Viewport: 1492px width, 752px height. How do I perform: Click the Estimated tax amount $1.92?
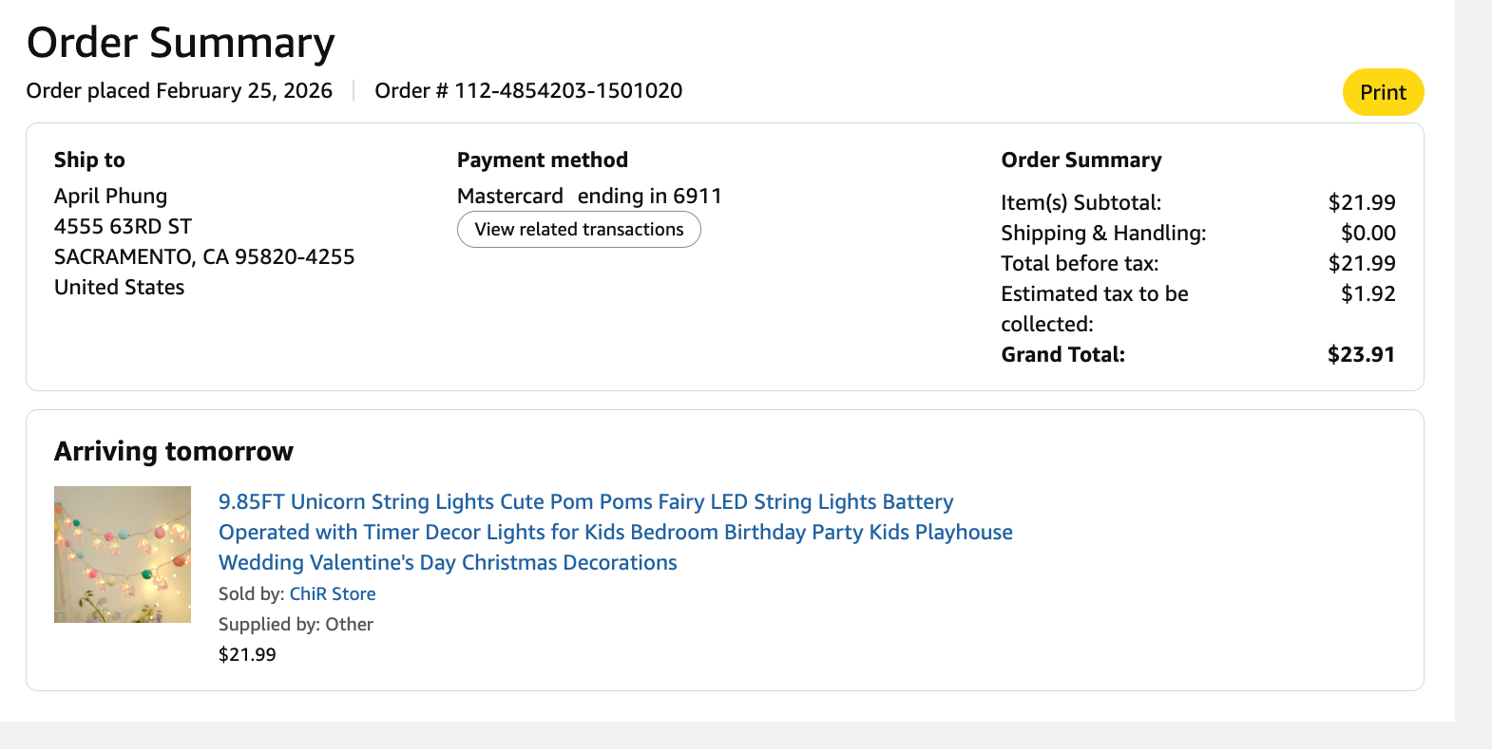click(1368, 293)
